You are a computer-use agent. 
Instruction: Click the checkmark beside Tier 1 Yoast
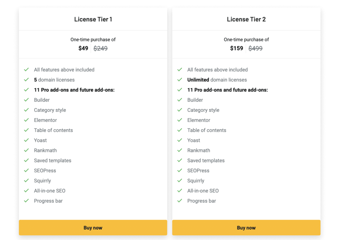(26, 140)
